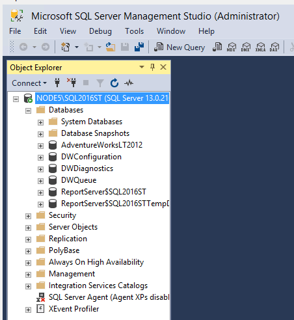Refresh Object Explorer with the refresh icon
The width and height of the screenshot is (294, 320).
tap(114, 83)
